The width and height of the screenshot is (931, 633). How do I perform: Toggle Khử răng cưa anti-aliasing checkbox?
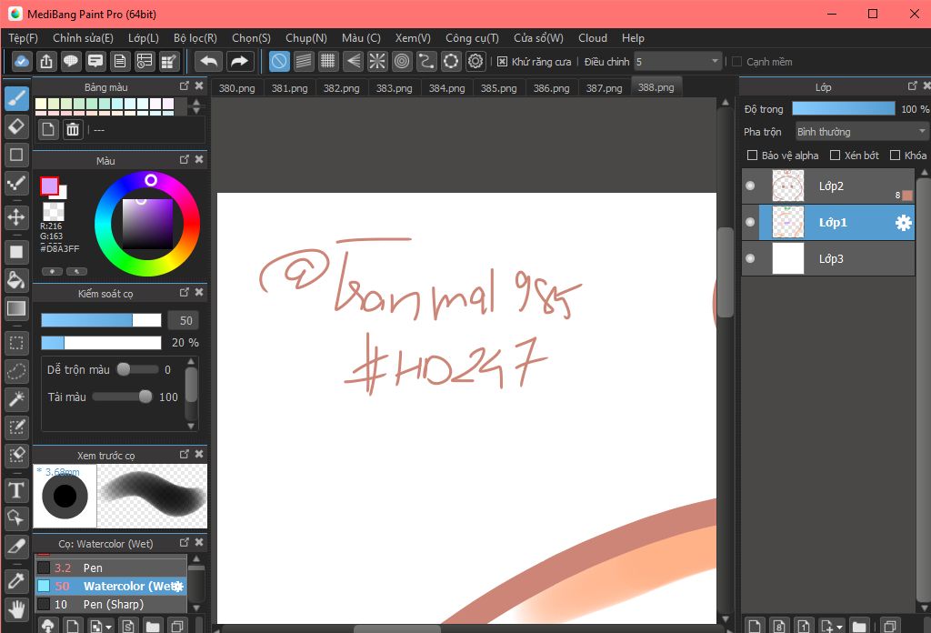[x=502, y=62]
